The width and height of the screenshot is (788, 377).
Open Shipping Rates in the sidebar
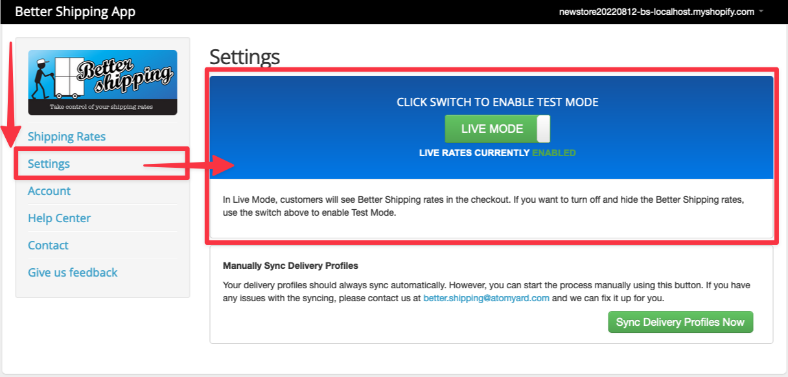point(67,137)
